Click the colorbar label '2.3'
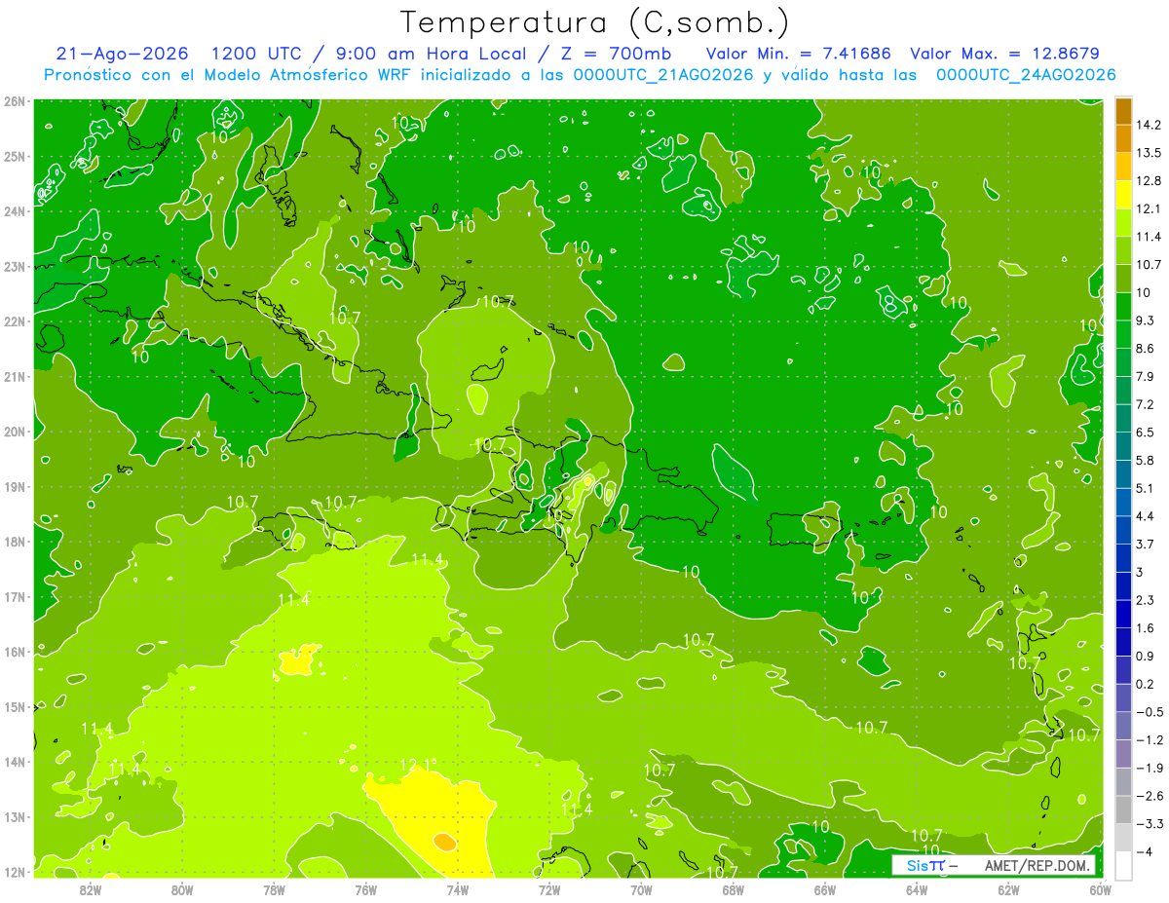Screen dimensions: 1169x903 tap(1146, 600)
